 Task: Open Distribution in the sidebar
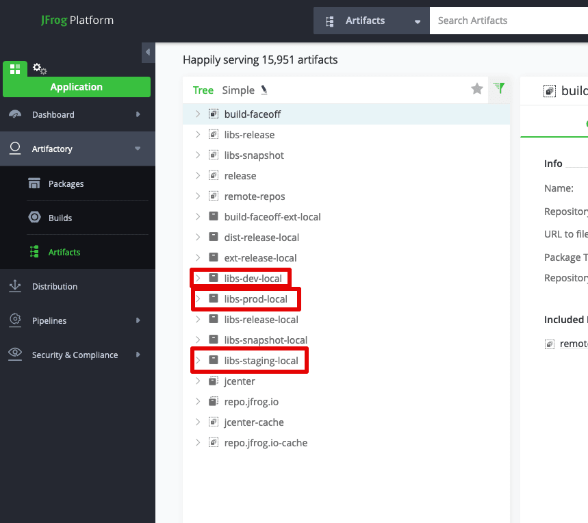55,286
